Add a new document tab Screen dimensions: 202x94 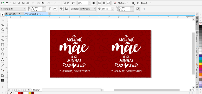pos(49,14)
